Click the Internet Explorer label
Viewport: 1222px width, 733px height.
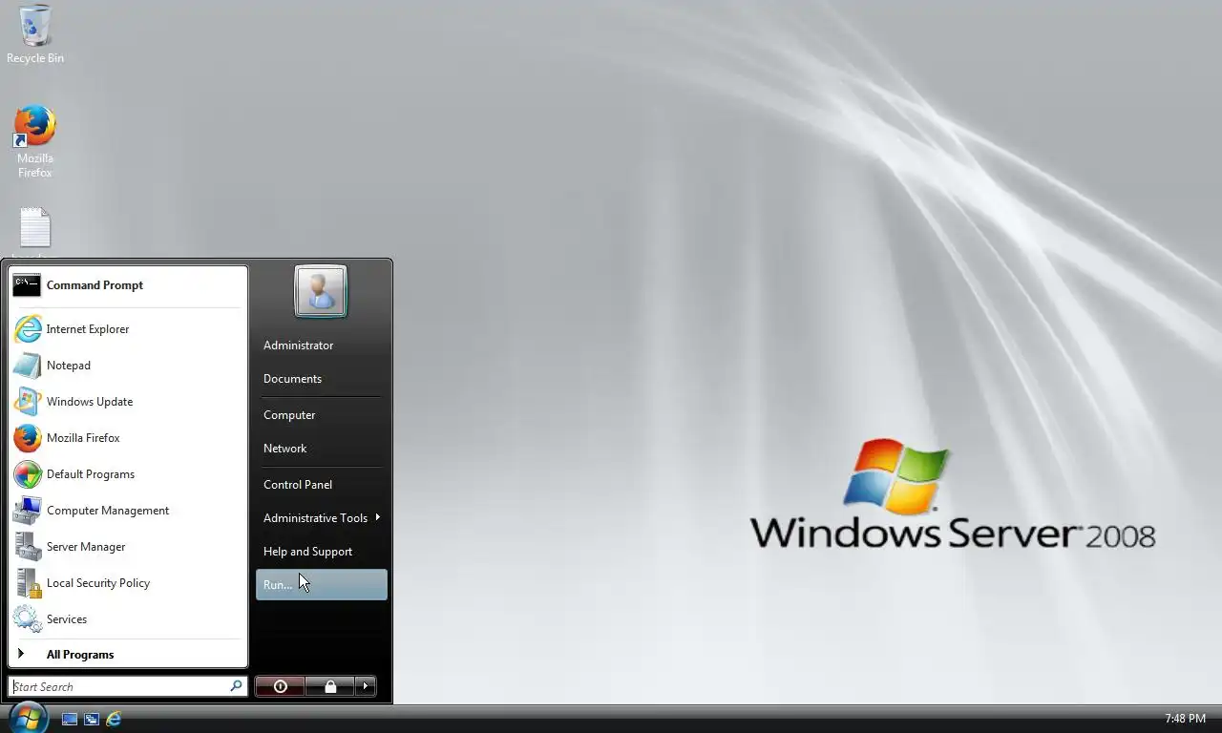point(88,329)
